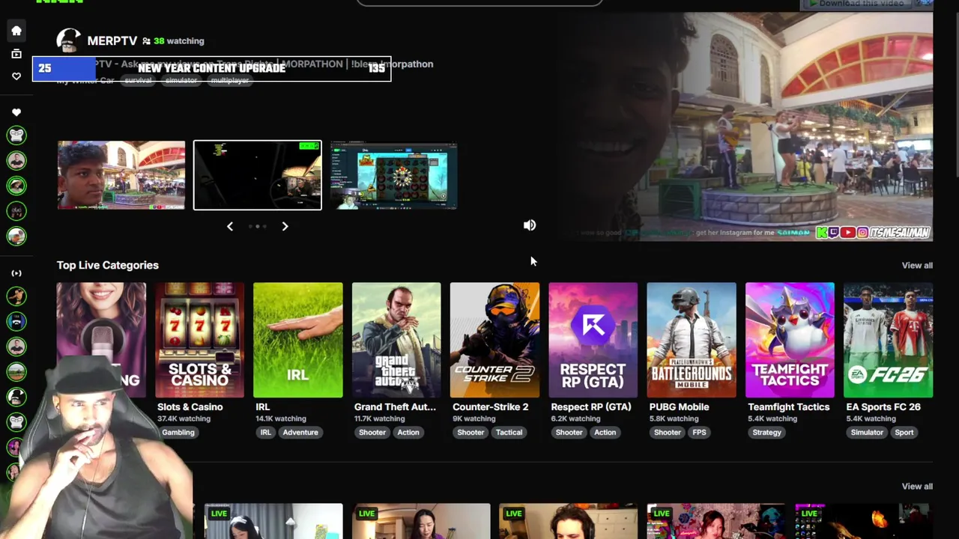Filter by the small IRL tag
This screenshot has height=539, width=959.
[x=265, y=432]
